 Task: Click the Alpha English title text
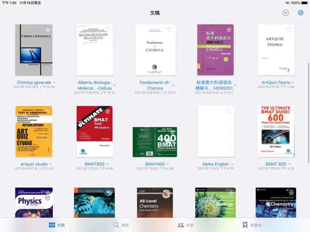[216, 164]
